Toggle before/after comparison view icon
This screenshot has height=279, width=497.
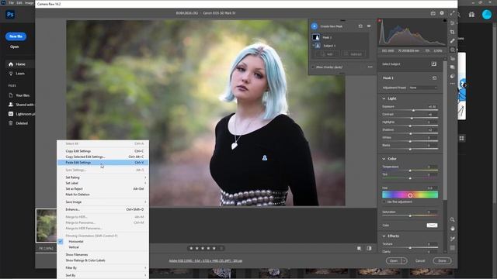(x=370, y=249)
